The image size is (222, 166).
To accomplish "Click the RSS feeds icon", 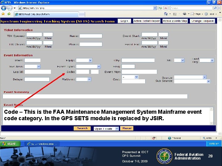I will [x=175, y=14].
